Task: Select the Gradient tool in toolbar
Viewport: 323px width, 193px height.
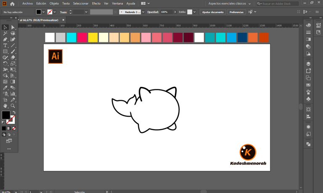Action: (13, 81)
